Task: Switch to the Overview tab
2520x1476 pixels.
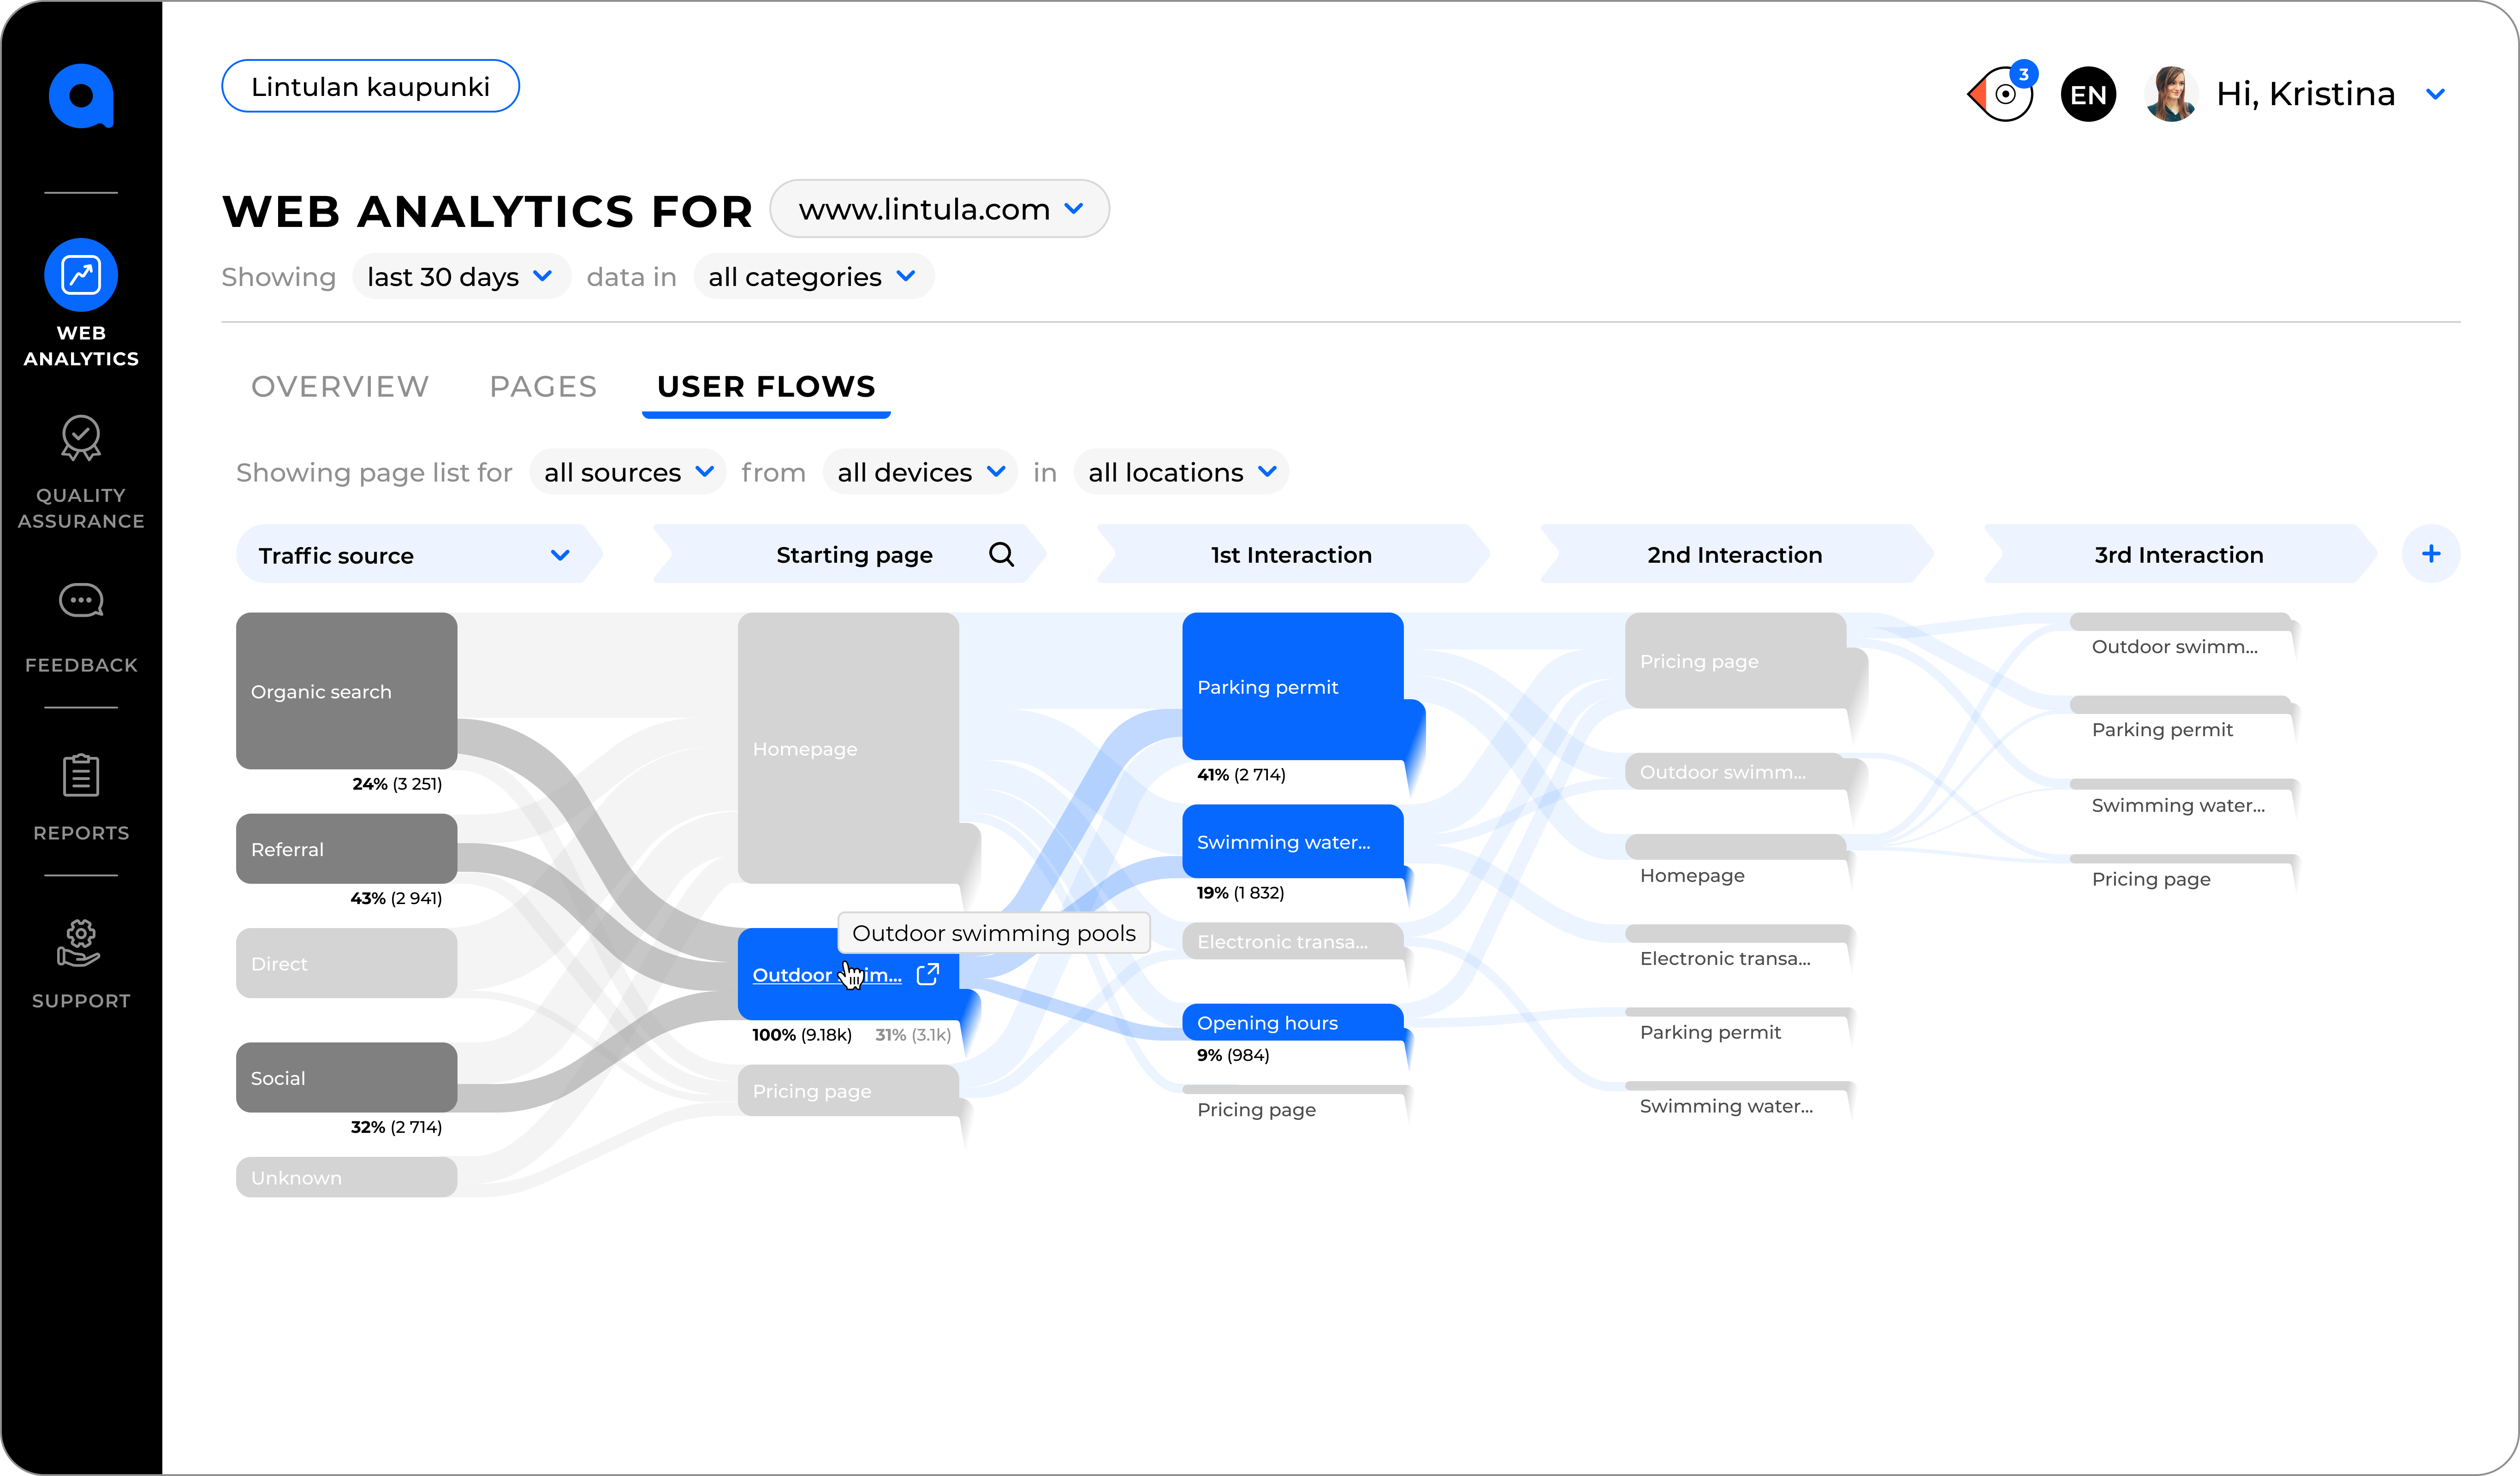Action: 339,386
